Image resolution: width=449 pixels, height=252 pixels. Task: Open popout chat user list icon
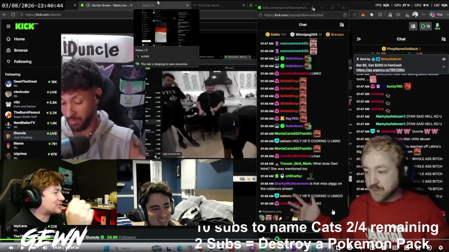click(342, 25)
